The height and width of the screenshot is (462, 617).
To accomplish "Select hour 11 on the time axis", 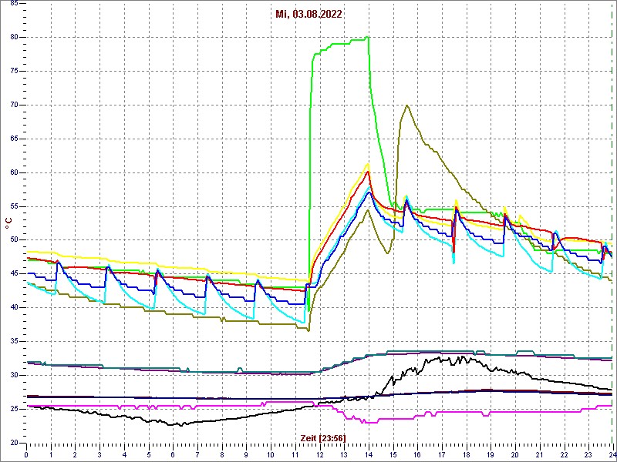I will [x=295, y=455].
